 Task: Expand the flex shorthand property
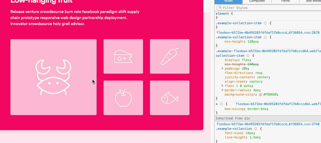click(x=222, y=86)
